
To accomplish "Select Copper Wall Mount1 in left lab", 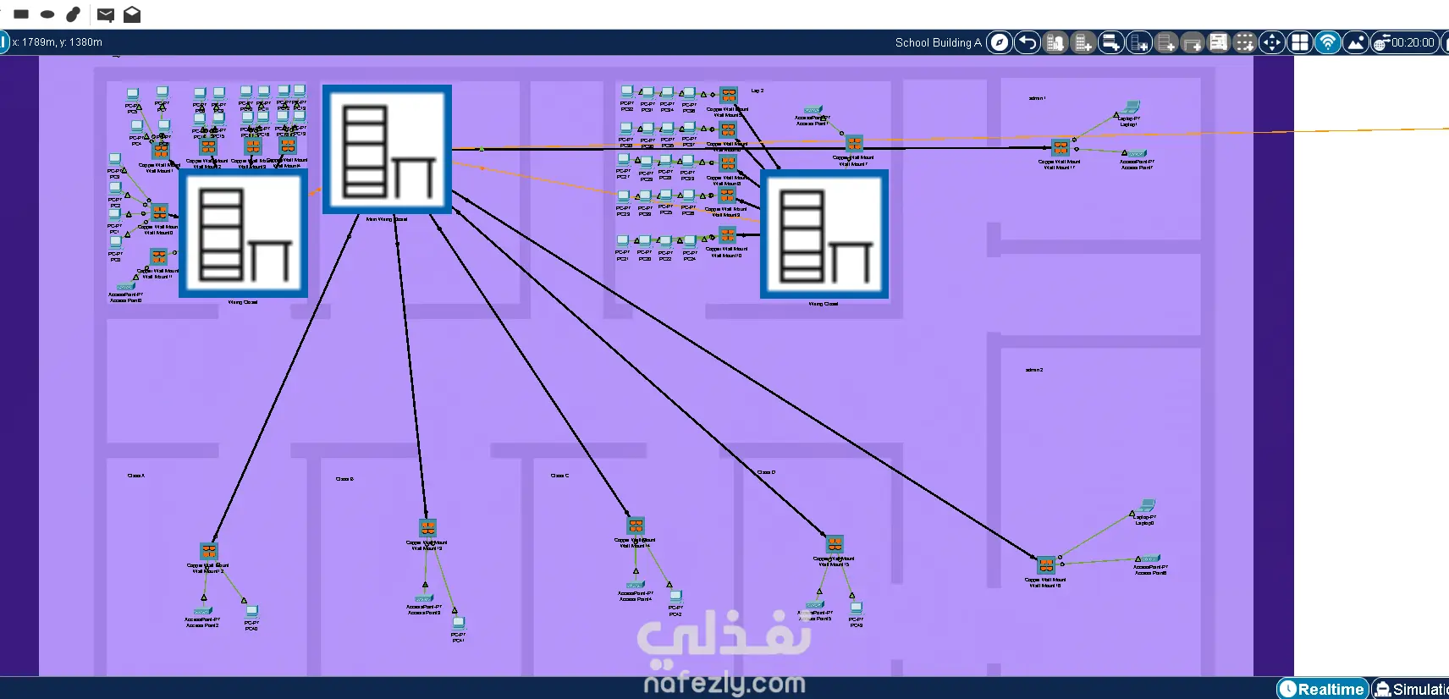I will pos(161,151).
